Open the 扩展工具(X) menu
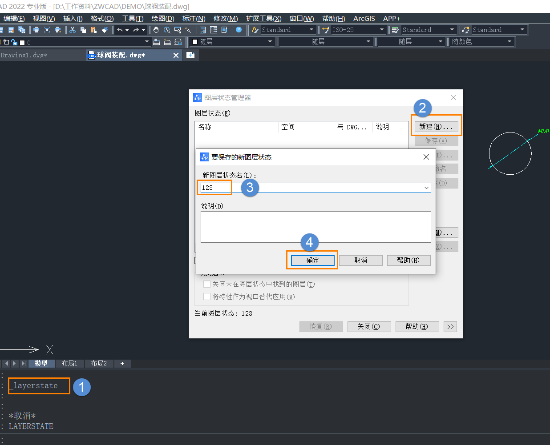550x445 pixels. click(x=264, y=19)
